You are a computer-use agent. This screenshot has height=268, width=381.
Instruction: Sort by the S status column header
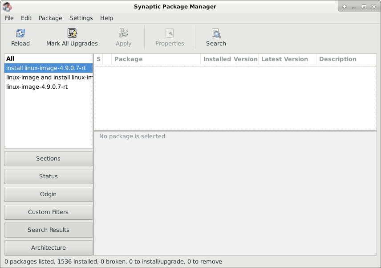(98, 59)
